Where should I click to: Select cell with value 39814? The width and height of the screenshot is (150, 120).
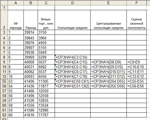point(31,32)
